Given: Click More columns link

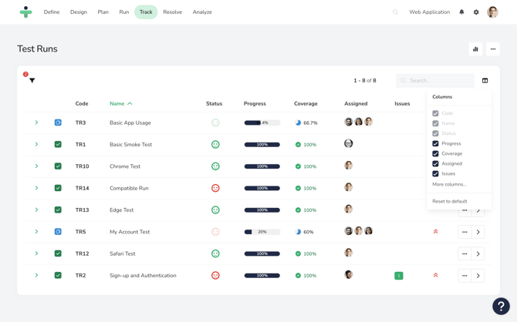Looking at the screenshot, I should tap(449, 184).
